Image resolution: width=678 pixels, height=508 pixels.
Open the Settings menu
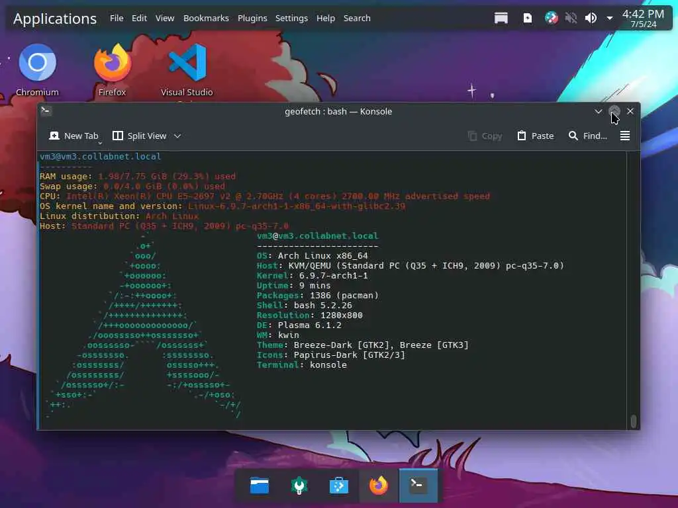291,18
